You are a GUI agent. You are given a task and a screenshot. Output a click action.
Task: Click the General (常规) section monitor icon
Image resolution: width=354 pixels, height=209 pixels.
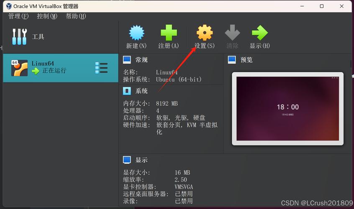127,60
